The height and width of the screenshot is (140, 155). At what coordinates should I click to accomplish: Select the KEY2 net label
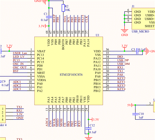(x=121, y=78)
